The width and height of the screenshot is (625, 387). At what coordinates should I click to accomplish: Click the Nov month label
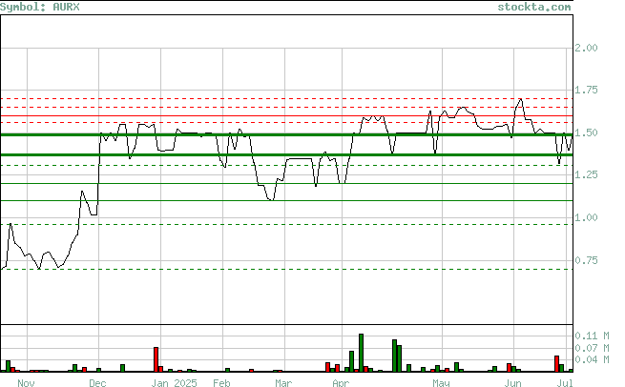click(x=26, y=382)
